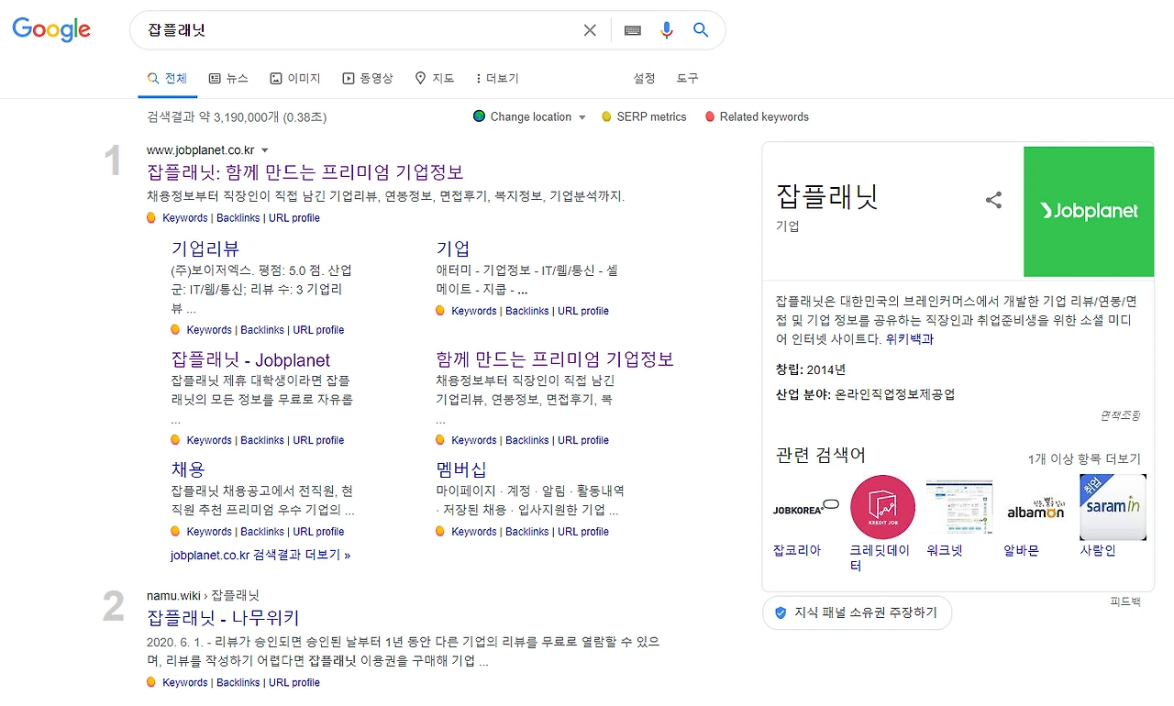Click the 검색결과 약 3,190,000개 result count text
The height and width of the screenshot is (706, 1174).
[237, 117]
